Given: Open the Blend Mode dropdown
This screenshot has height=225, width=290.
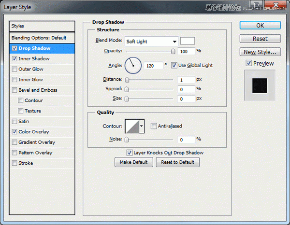Looking at the screenshot, I should 151,42.
